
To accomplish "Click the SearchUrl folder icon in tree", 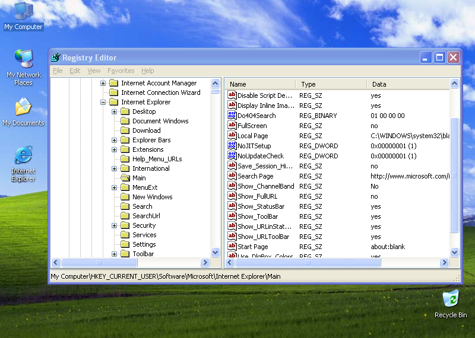I will [x=125, y=216].
